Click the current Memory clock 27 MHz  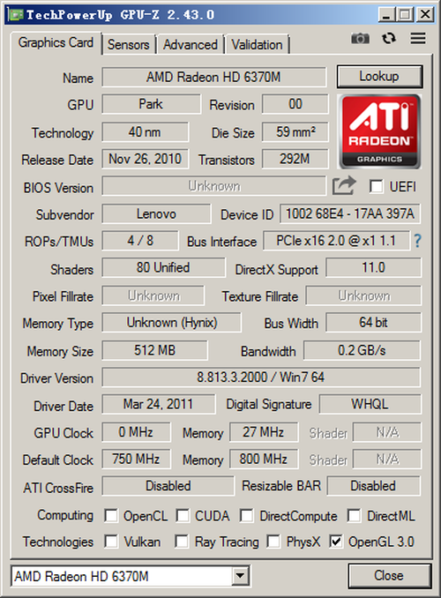(x=264, y=432)
